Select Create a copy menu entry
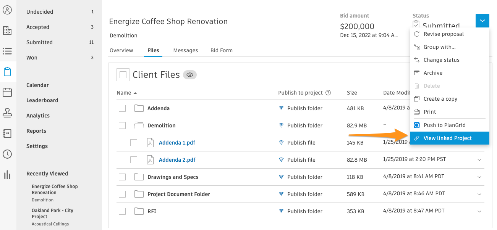Viewport: 497px width, 230px height. coord(450,99)
